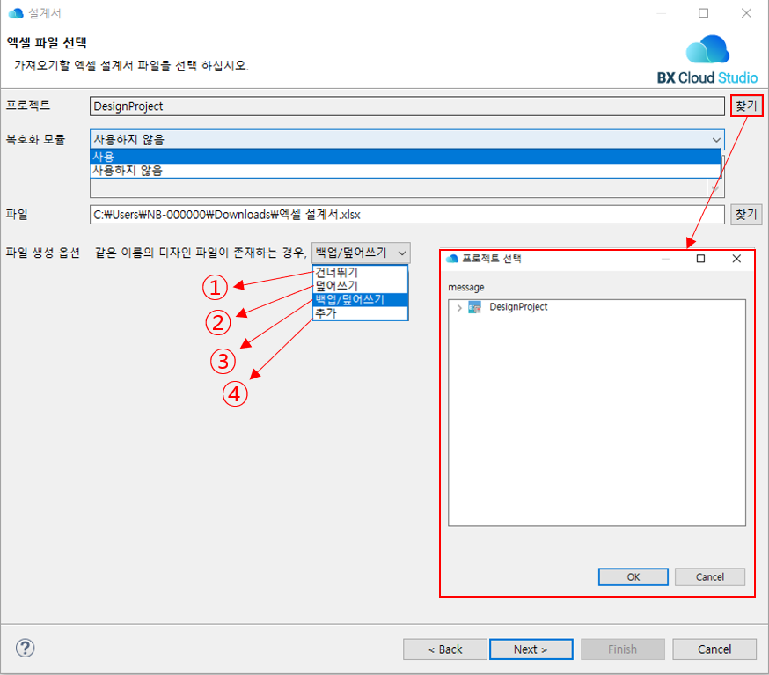Click the BX Cloud Studio logo
This screenshot has height=675, width=769.
[707, 60]
